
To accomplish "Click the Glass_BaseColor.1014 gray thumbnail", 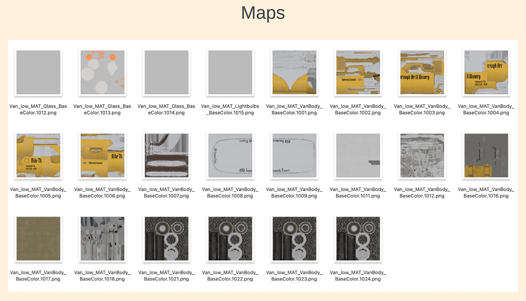I will point(166,72).
